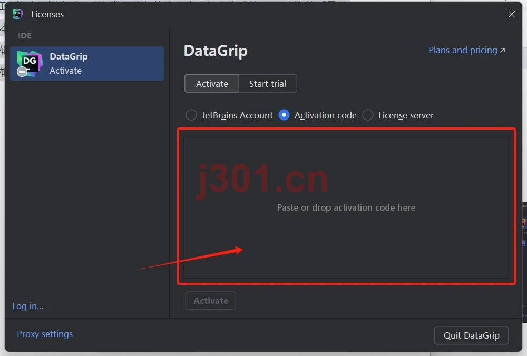Open the Plans and pricing link
Image resolution: width=527 pixels, height=356 pixels.
[467, 51]
